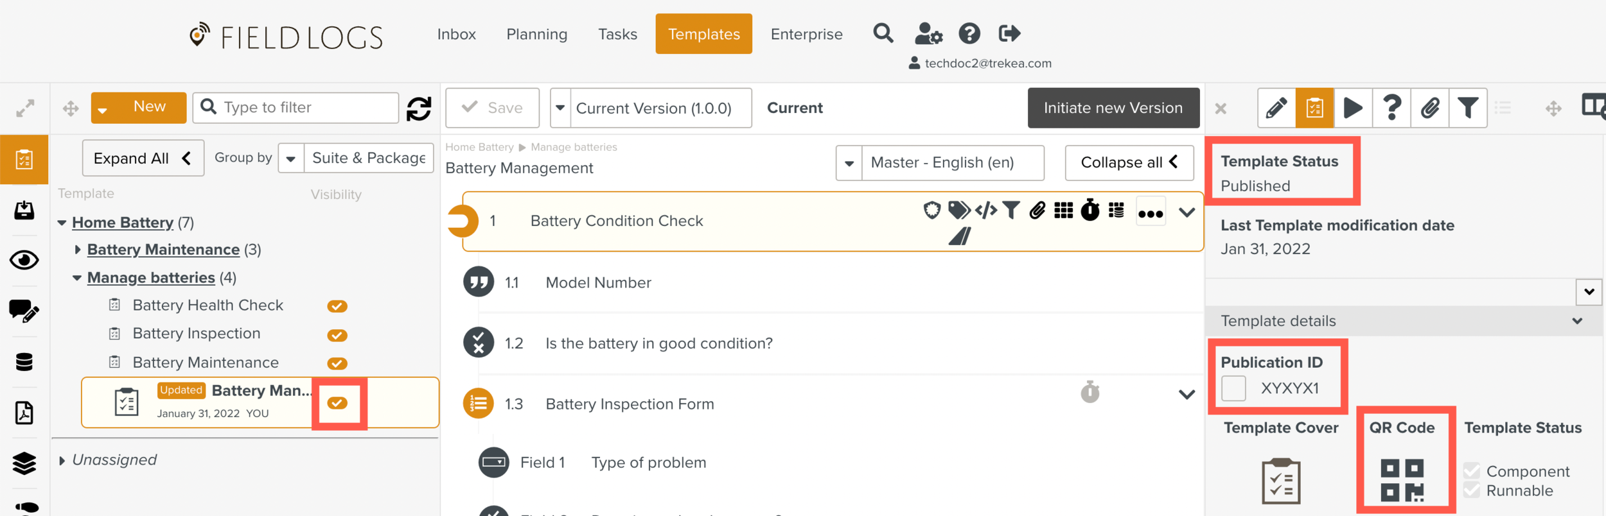
Task: Click the play run template icon
Action: (1353, 108)
